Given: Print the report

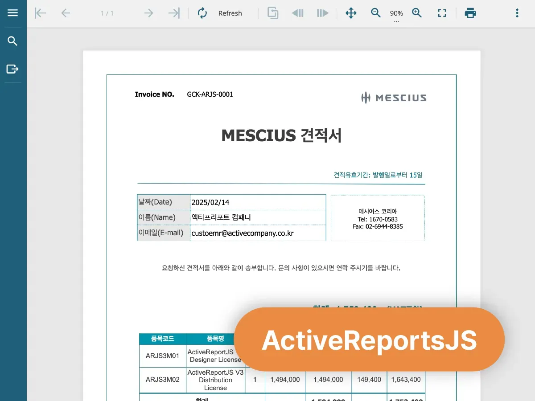Looking at the screenshot, I should click(x=470, y=13).
